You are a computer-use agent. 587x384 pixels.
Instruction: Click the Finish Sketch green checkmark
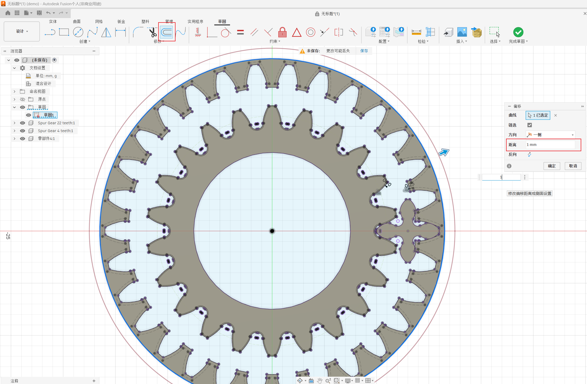pos(518,32)
